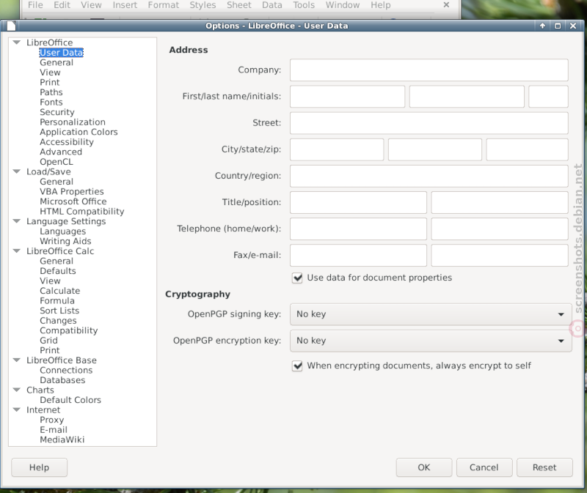Open the Sheet menu in the Calc window
The width and height of the screenshot is (587, 493).
tap(239, 5)
